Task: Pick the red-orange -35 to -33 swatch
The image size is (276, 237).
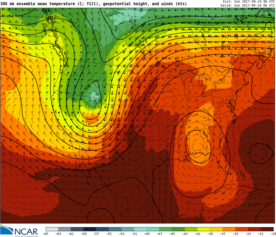Action: 242,229
